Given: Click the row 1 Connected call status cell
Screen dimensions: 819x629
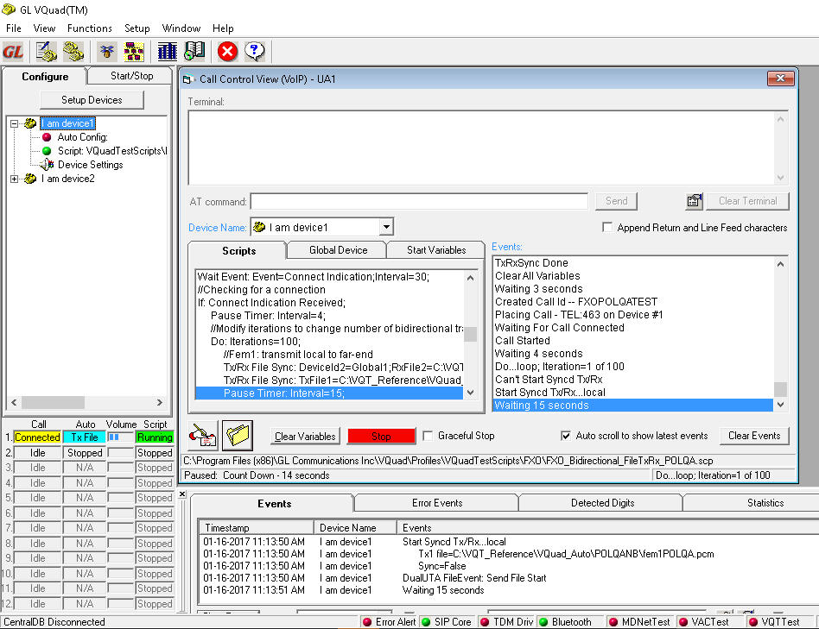Looking at the screenshot, I should pyautogui.click(x=38, y=437).
